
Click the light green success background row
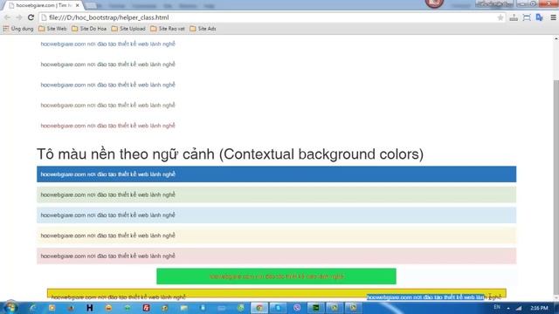pyautogui.click(x=276, y=195)
